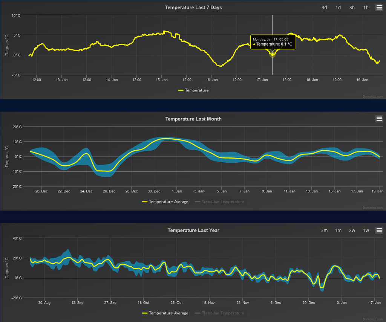Select the 1h range on the top chart
This screenshot has width=386, height=322.
click(366, 7)
